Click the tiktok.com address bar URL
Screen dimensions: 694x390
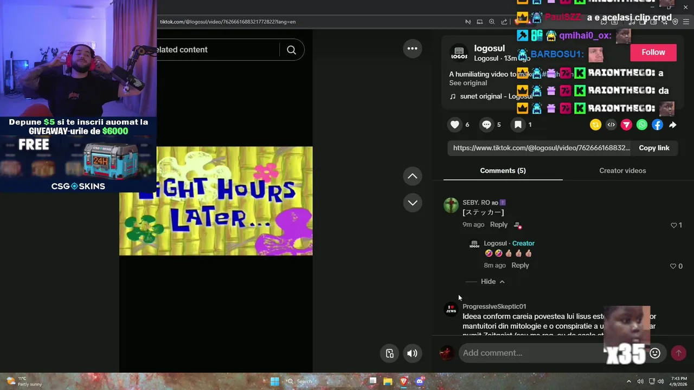(228, 22)
